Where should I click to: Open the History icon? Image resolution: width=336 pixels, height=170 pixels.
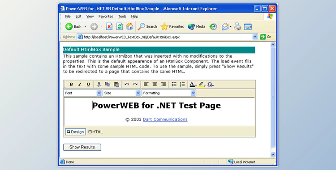pos(213,26)
